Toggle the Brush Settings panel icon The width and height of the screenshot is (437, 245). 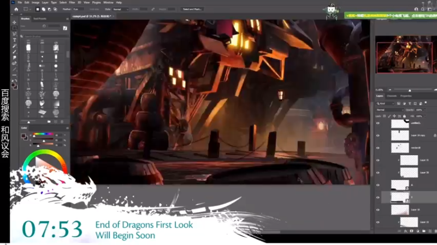pyautogui.click(x=65, y=28)
